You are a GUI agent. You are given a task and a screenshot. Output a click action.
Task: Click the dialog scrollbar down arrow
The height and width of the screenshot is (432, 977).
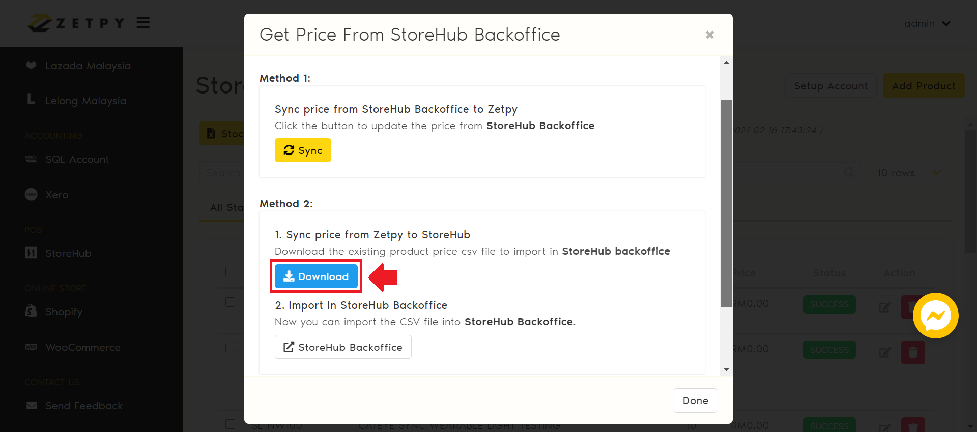click(x=726, y=369)
